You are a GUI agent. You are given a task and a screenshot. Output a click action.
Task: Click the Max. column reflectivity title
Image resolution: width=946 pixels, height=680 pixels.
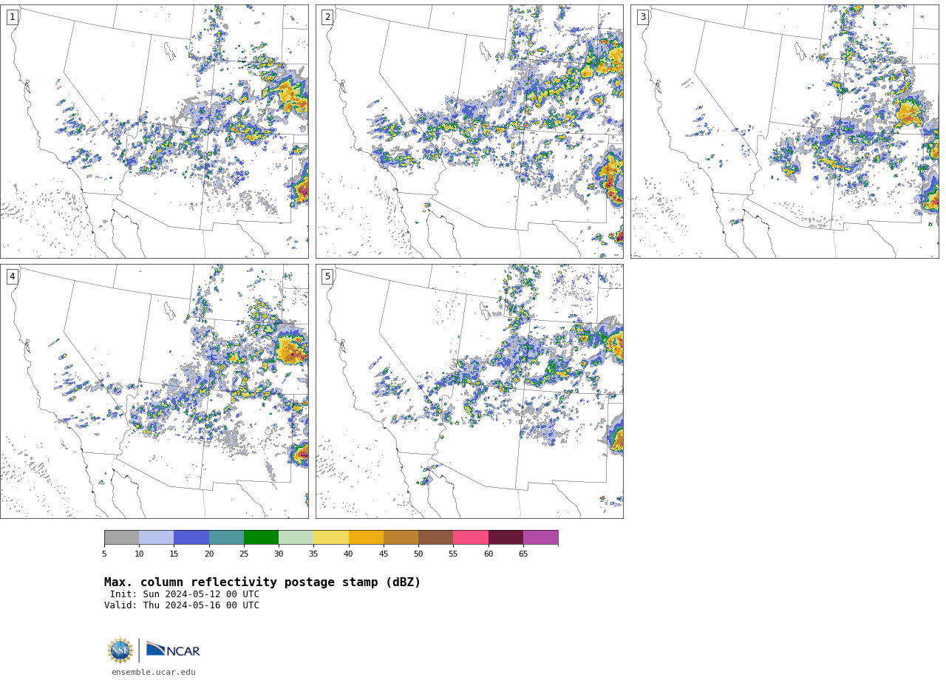click(262, 582)
